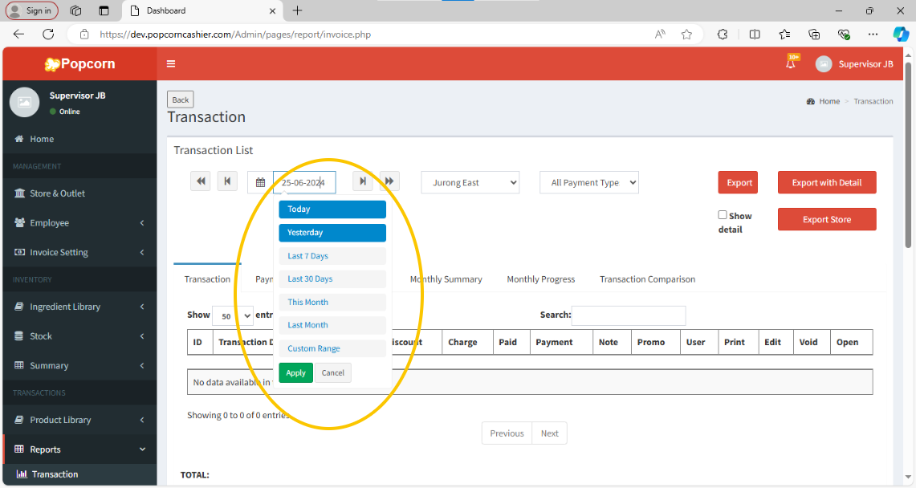
Task: Open Home in the sidebar
Action: [80, 139]
